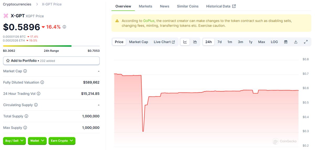Open the GoPlus link in warning
This screenshot has width=315, height=150.
[x=149, y=21]
